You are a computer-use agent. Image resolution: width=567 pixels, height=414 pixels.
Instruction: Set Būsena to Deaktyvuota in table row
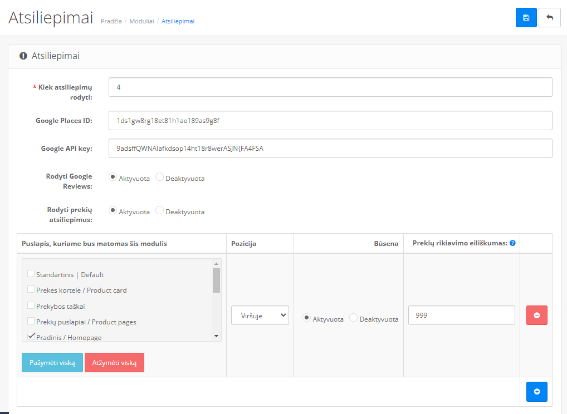[x=353, y=318]
